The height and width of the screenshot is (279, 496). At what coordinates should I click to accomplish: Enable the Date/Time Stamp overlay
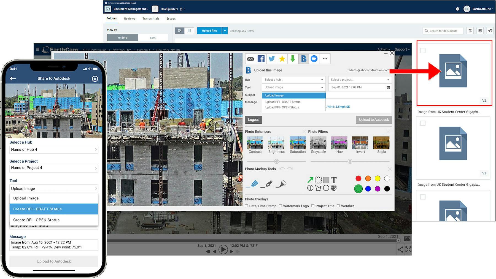247,206
